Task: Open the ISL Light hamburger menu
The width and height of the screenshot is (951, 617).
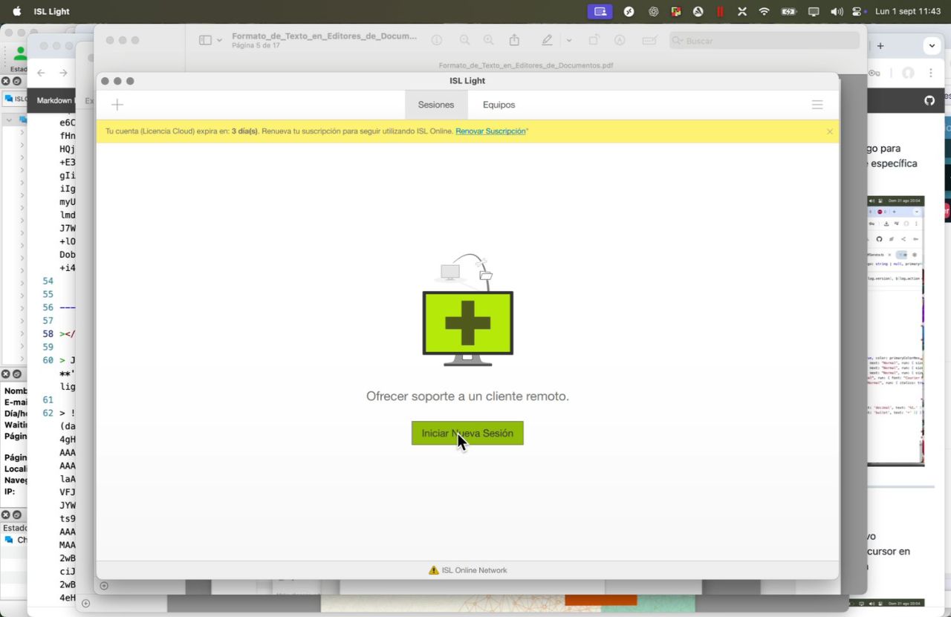Action: [x=817, y=105]
